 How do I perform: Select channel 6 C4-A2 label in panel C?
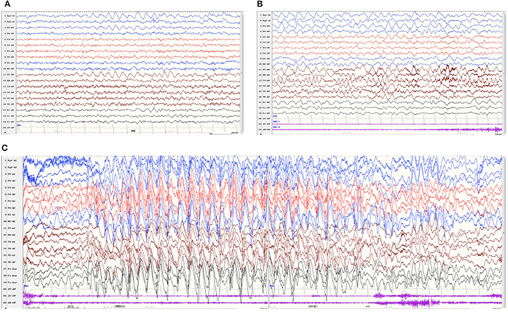(12, 194)
